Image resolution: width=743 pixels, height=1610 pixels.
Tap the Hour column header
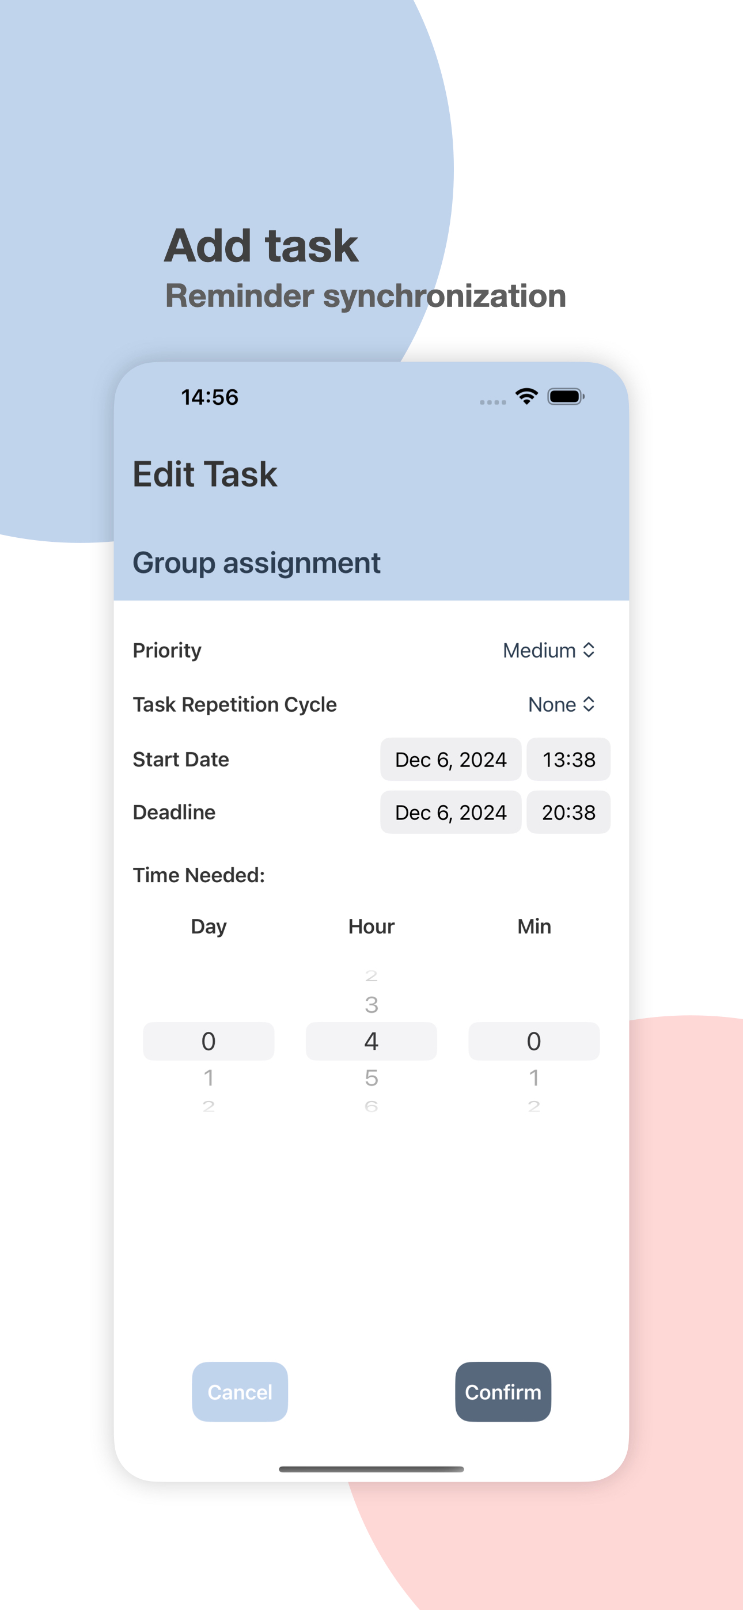click(x=371, y=926)
